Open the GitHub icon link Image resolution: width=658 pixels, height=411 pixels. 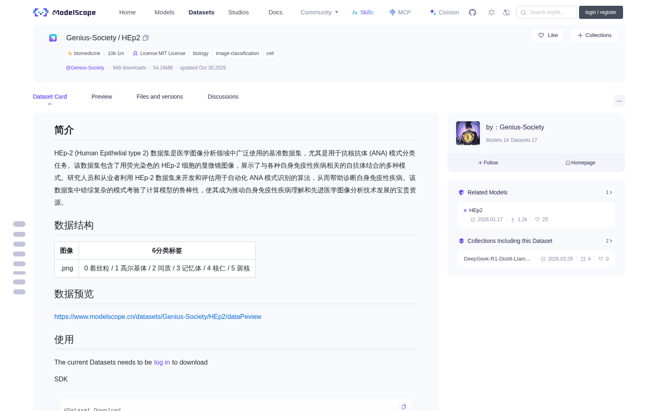[x=473, y=12]
